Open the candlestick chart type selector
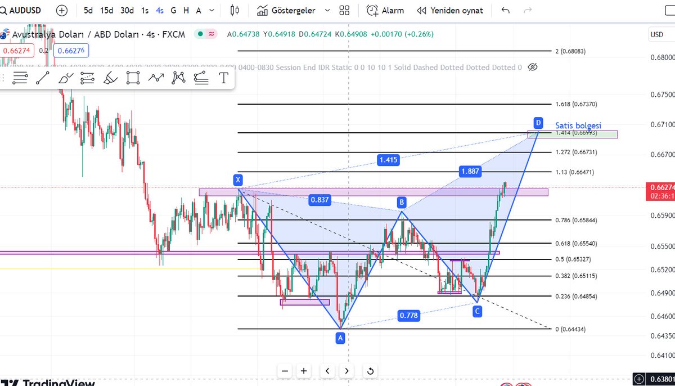The image size is (675, 386). pyautogui.click(x=235, y=10)
